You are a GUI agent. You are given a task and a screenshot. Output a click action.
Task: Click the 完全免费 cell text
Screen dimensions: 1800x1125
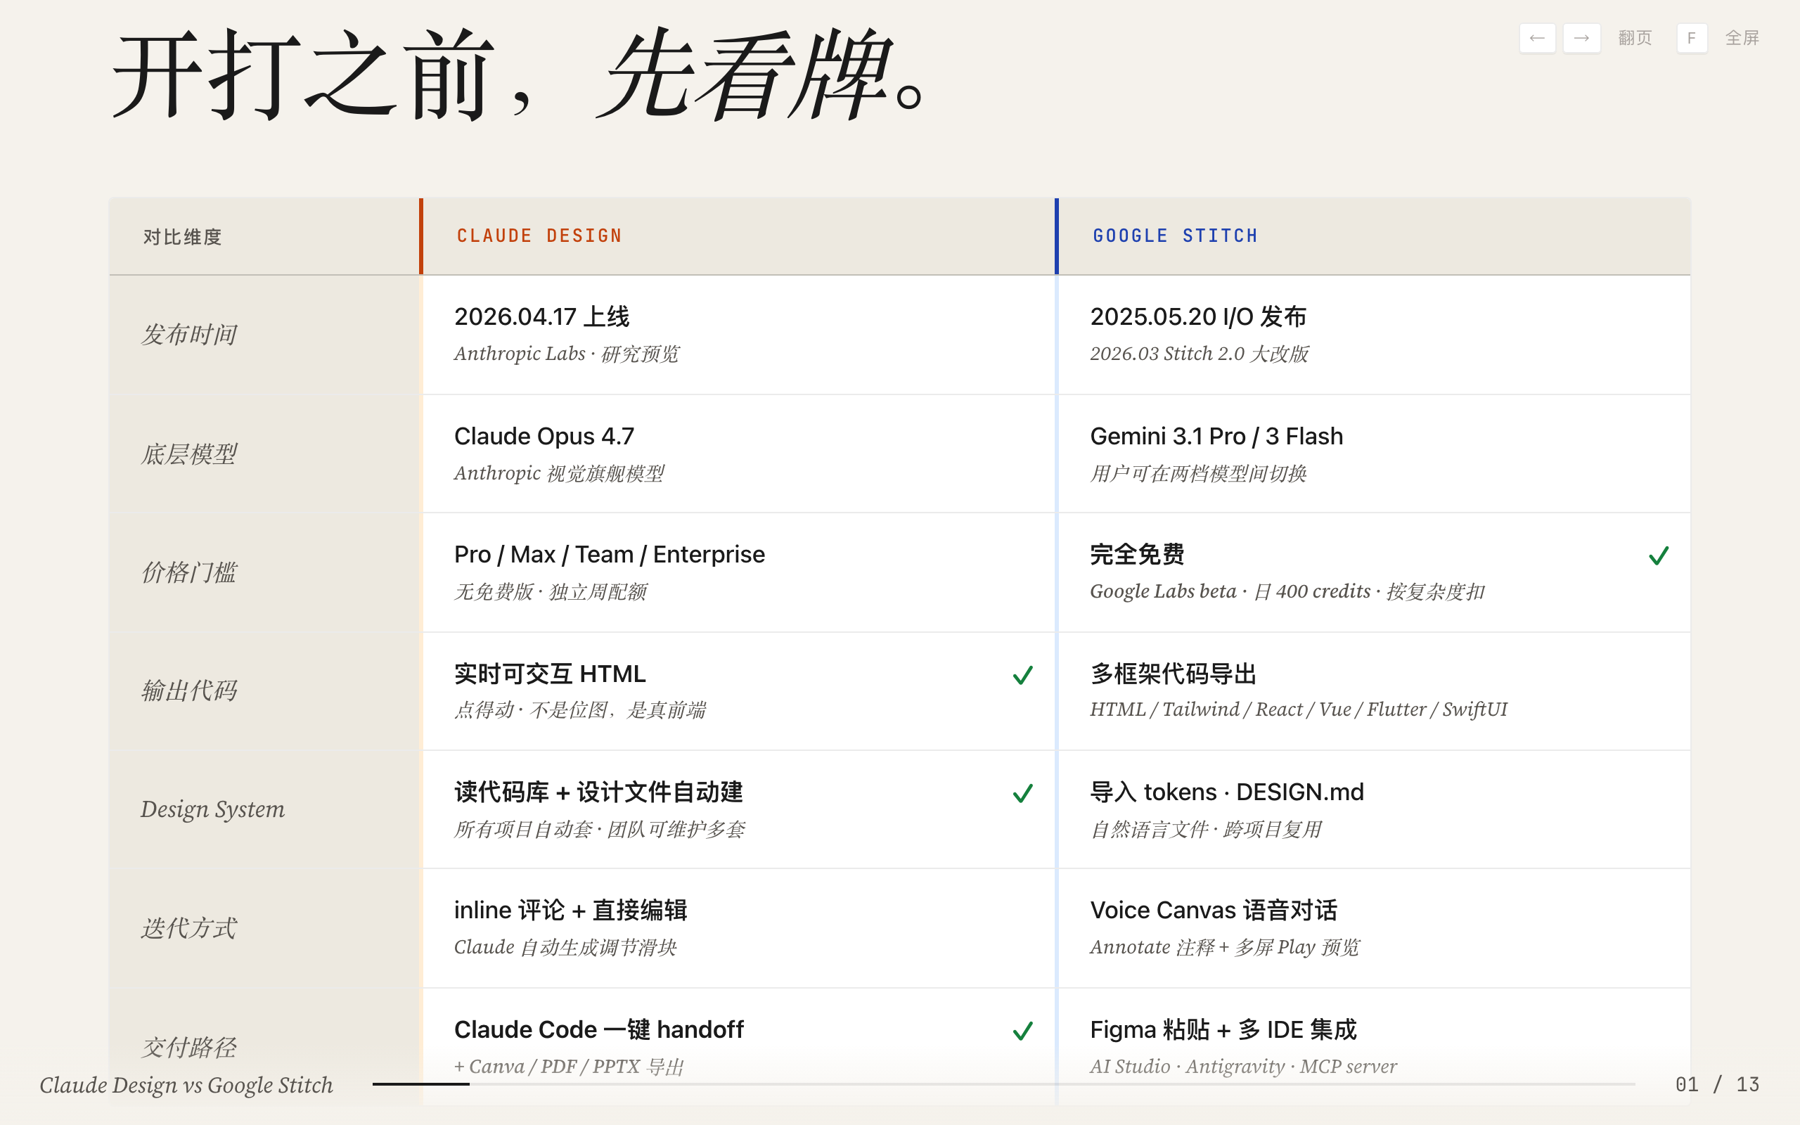coord(1137,554)
